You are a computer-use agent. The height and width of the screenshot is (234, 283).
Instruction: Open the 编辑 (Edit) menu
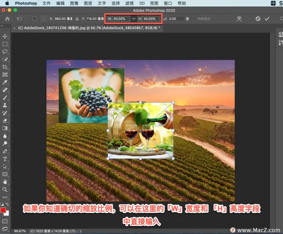[x=60, y=3]
